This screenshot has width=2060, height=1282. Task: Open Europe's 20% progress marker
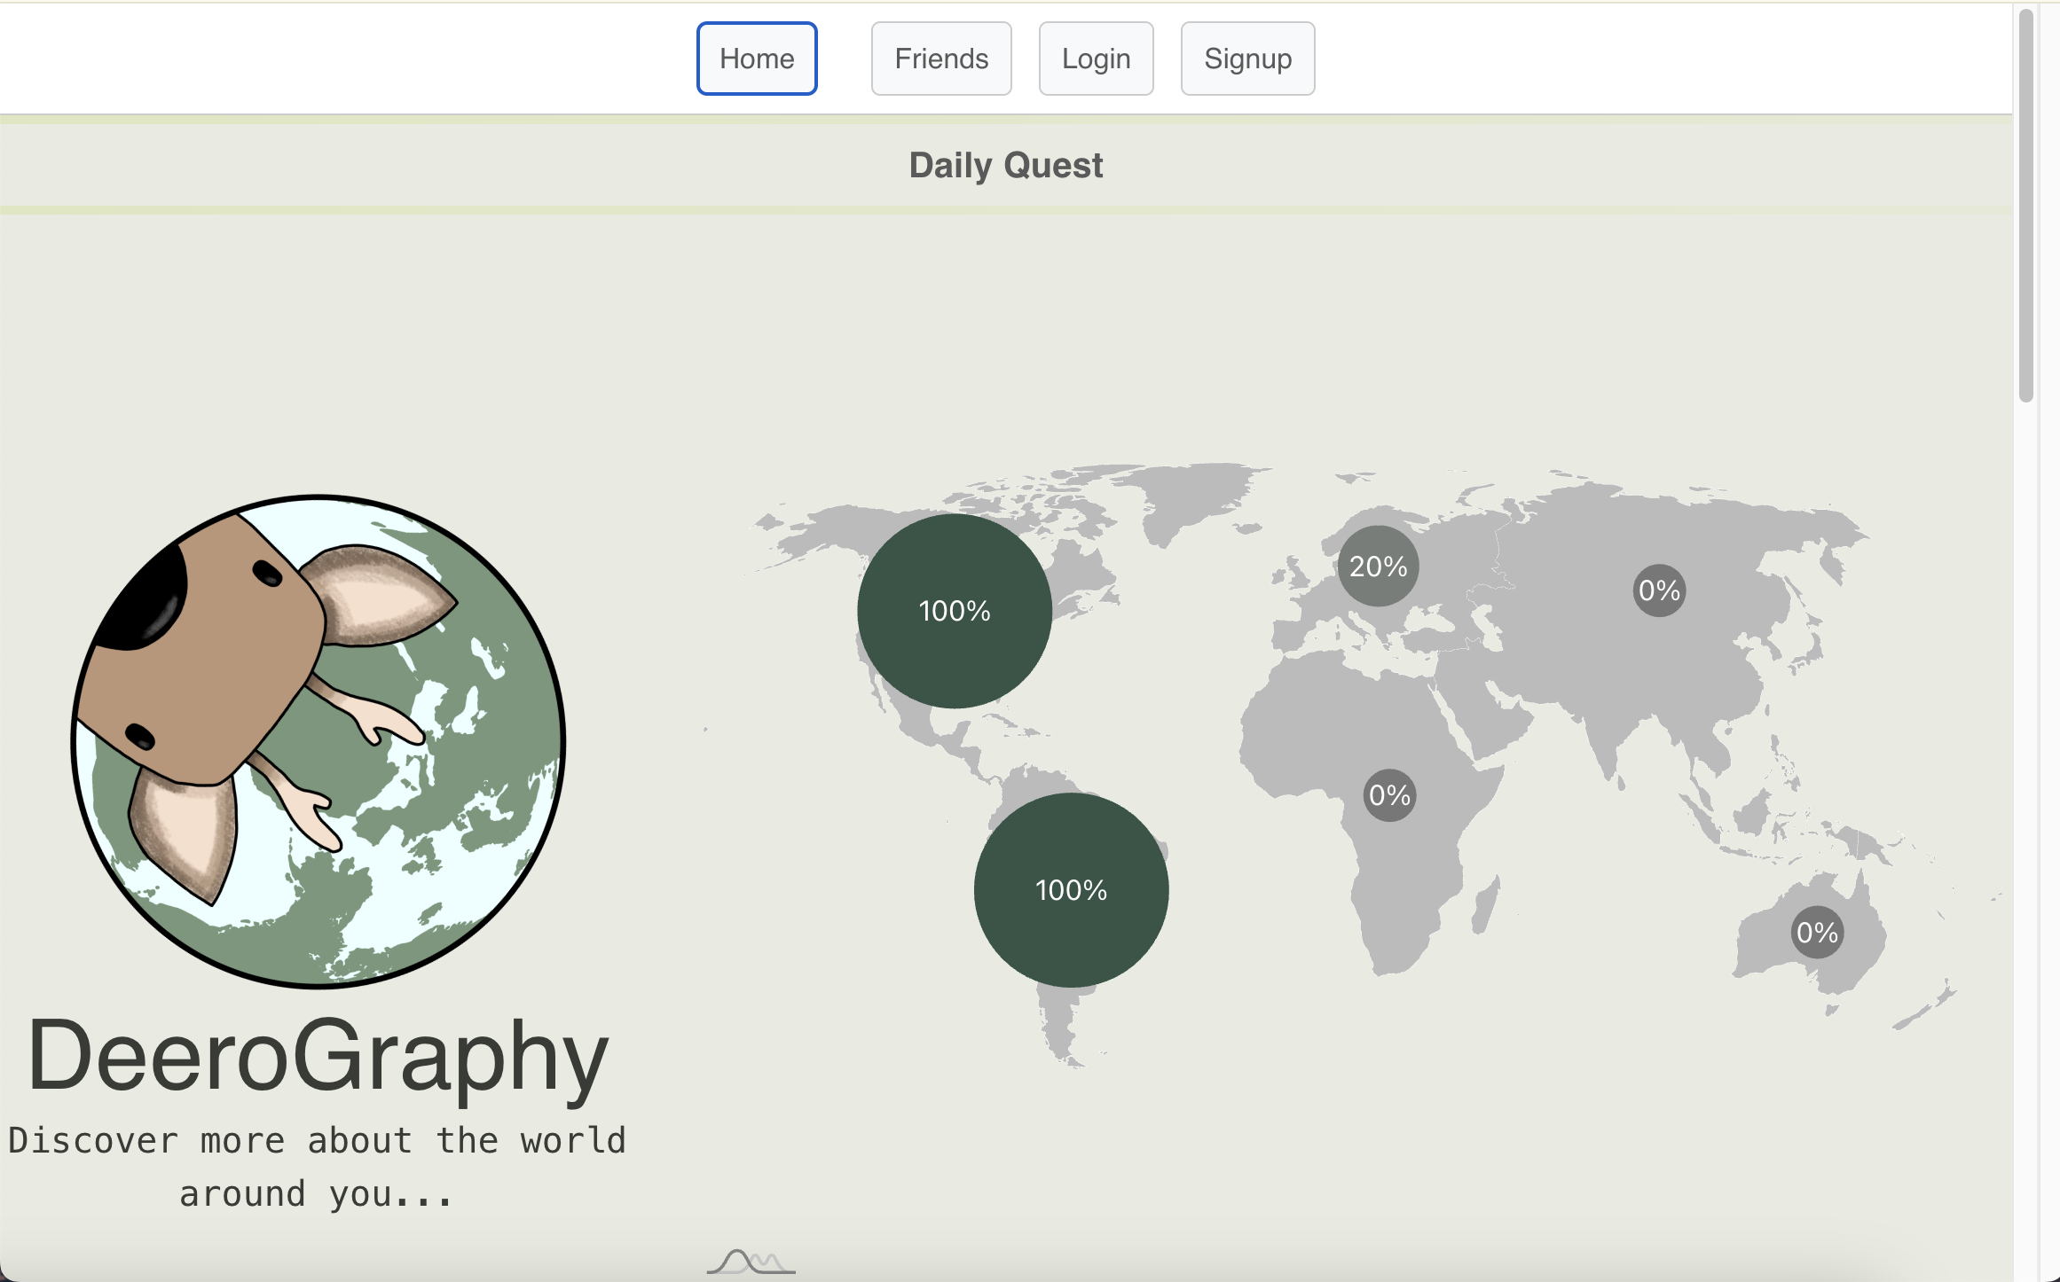[x=1378, y=566]
